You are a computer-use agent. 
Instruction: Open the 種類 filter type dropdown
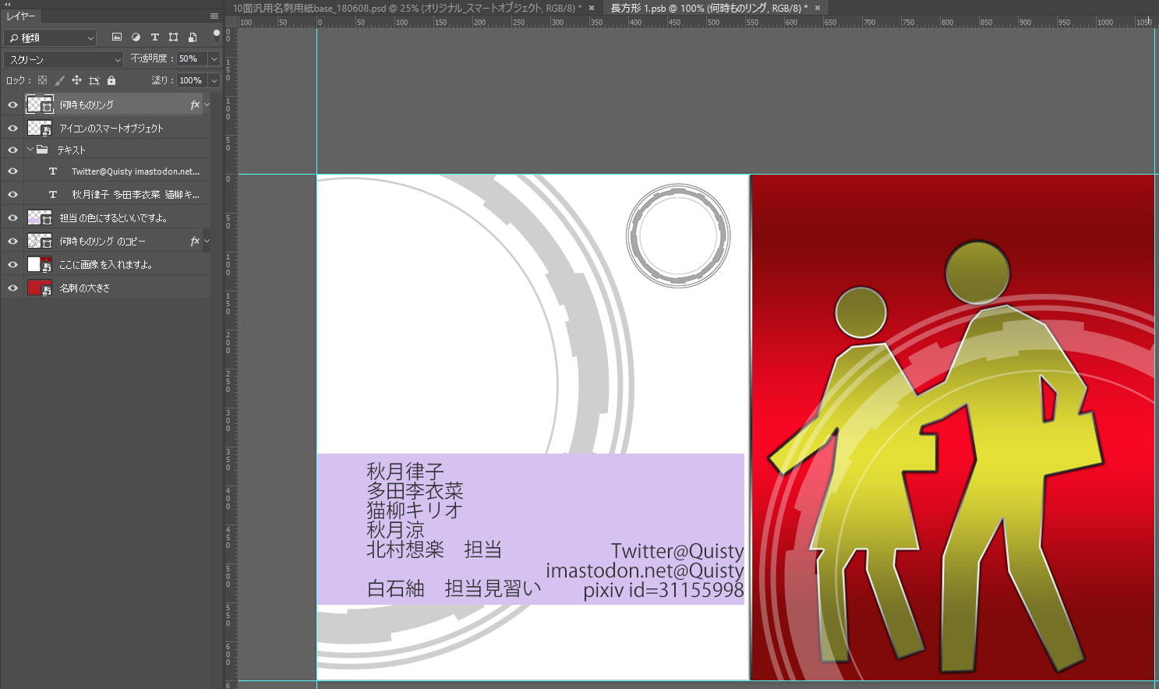coord(50,37)
